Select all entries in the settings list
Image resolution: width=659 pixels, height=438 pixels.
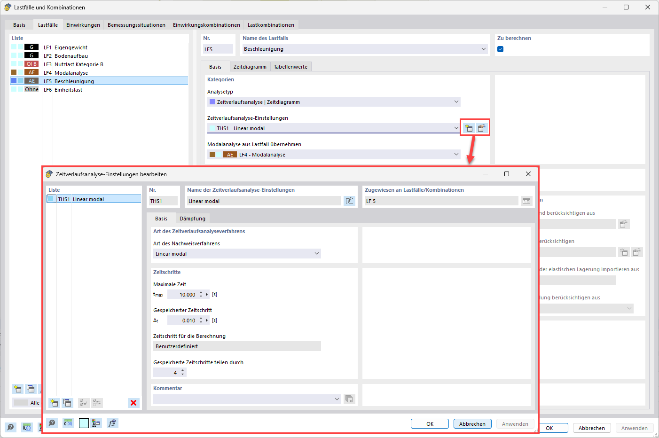83,403
